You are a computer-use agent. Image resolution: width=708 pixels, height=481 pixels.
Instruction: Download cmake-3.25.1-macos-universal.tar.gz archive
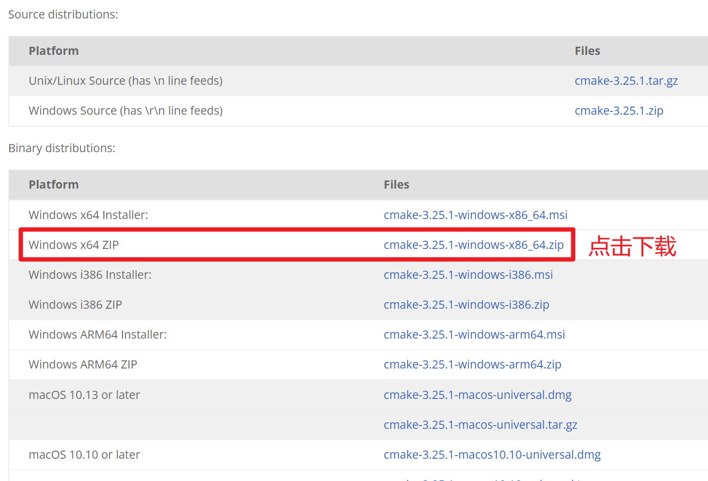click(481, 425)
